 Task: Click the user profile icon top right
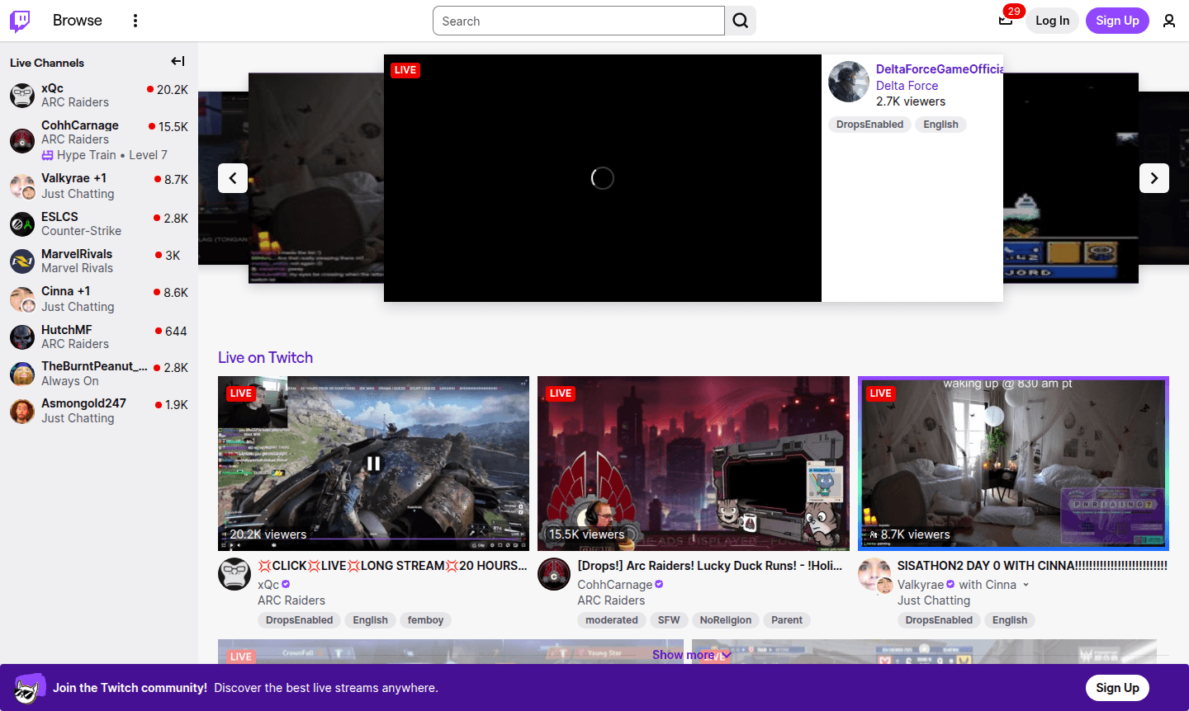pos(1168,20)
